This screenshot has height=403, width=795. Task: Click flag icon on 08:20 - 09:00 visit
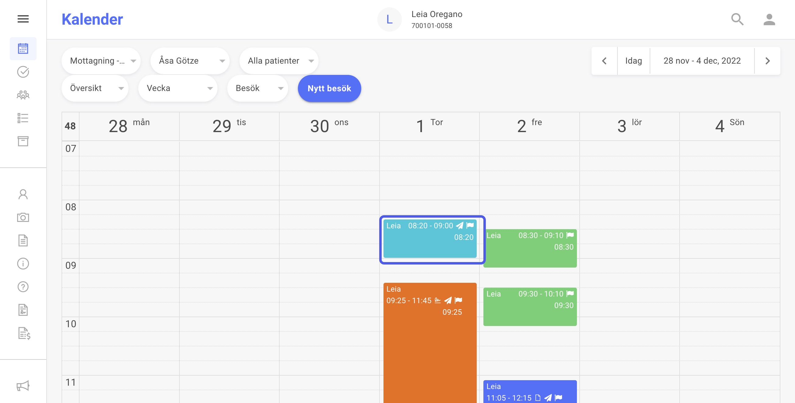[x=470, y=226]
